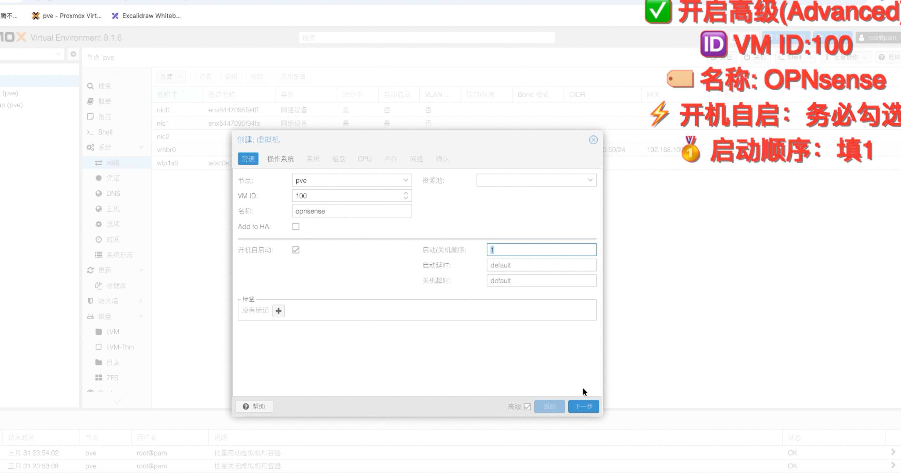Open the LVM-Thin item under disks
The height and width of the screenshot is (475, 901).
(120, 347)
